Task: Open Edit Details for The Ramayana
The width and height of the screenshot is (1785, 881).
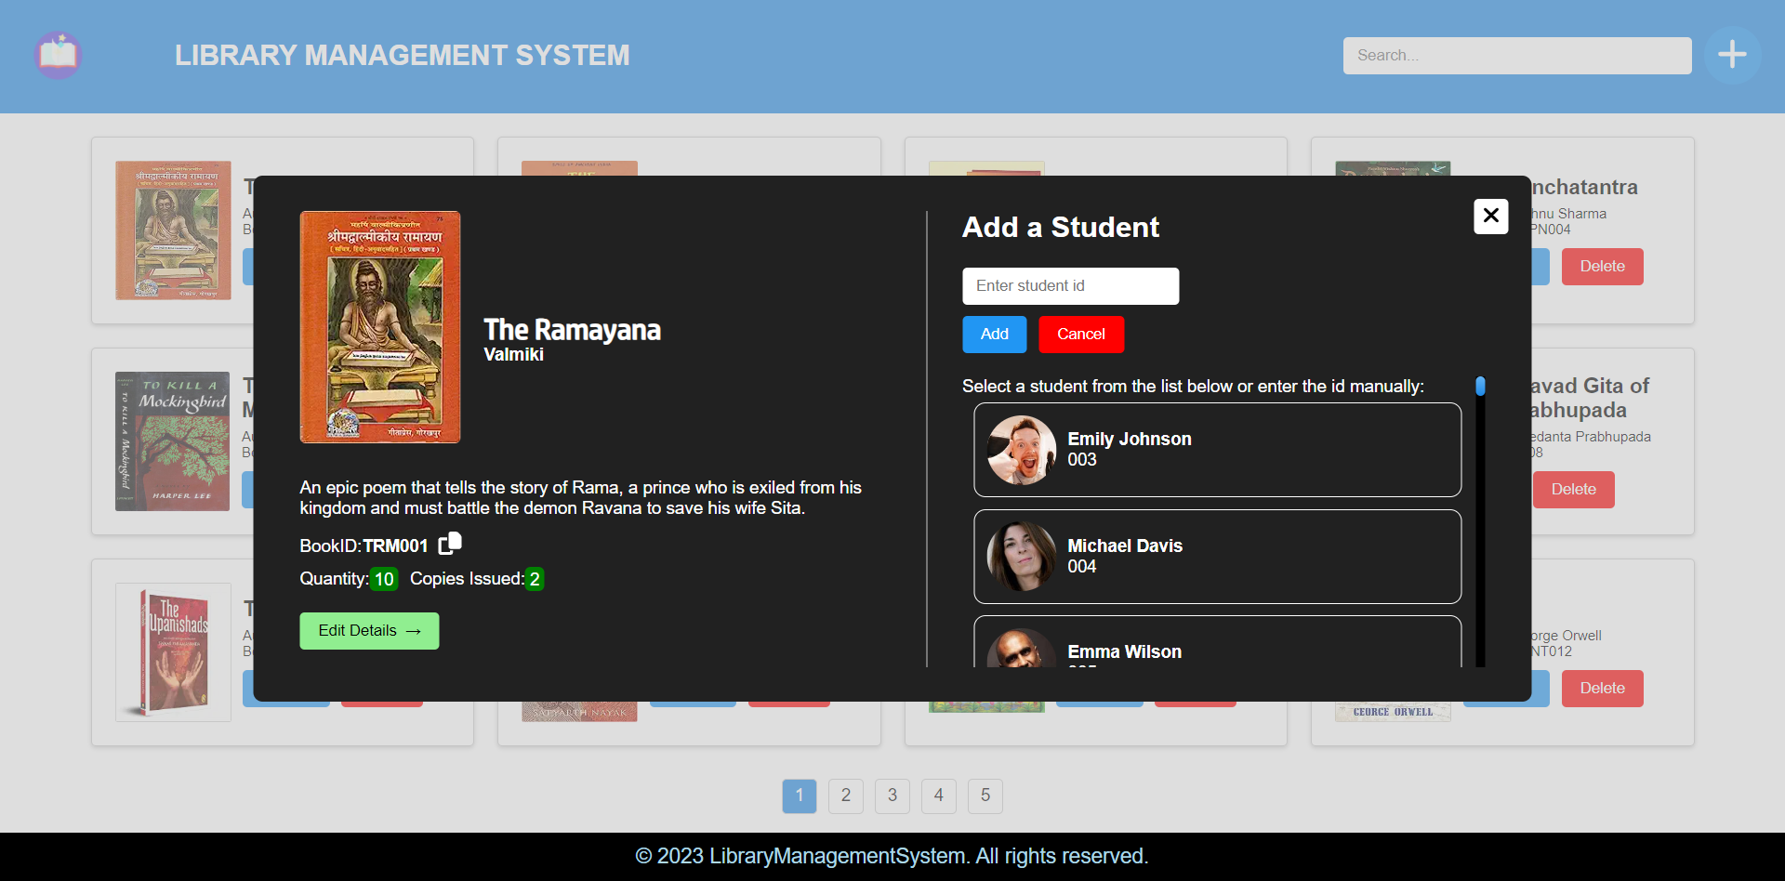Action: pos(369,631)
